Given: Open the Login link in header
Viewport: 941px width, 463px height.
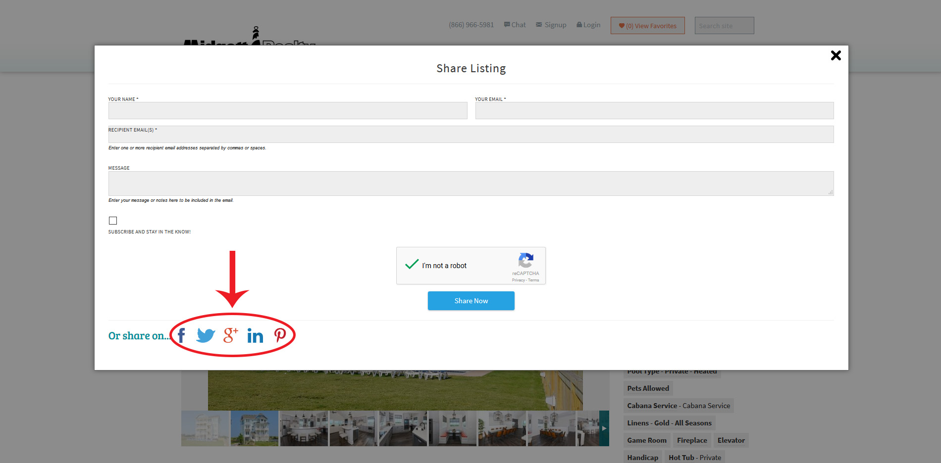Looking at the screenshot, I should (588, 25).
